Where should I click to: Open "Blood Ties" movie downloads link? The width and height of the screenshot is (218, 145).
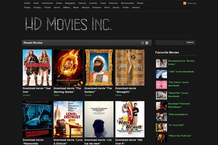pos(178,95)
